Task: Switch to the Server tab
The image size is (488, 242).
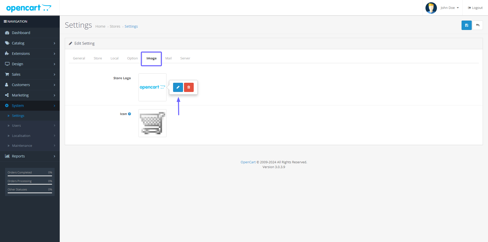Action: point(185,58)
